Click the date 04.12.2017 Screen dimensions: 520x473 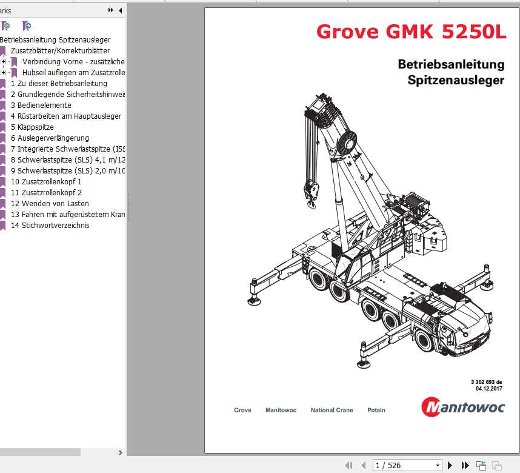point(489,389)
